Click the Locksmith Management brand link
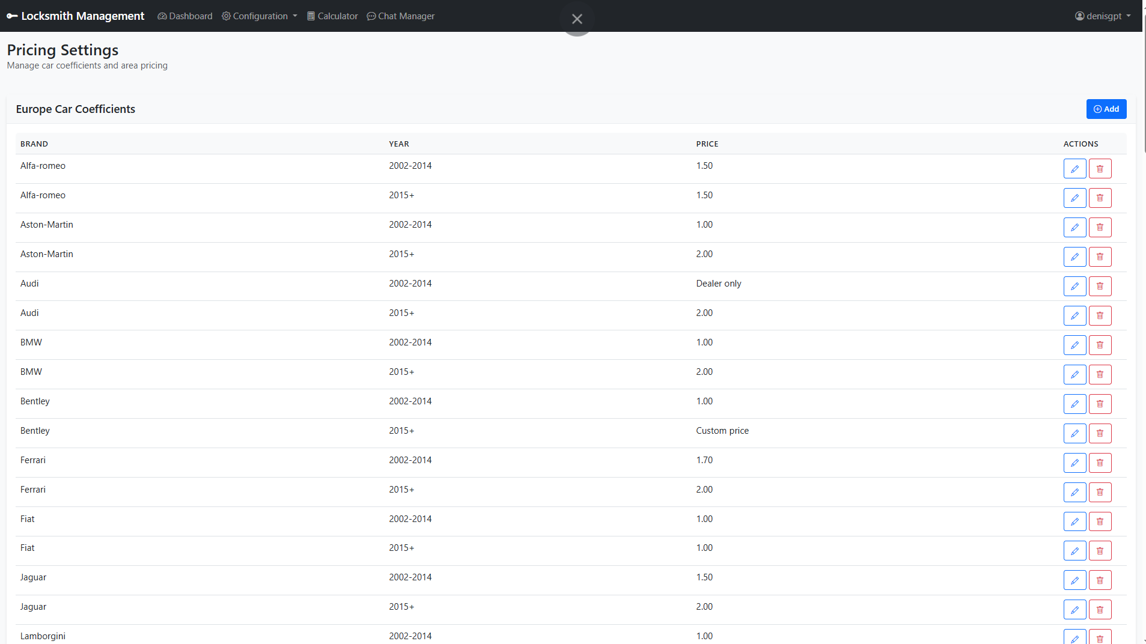 click(x=76, y=16)
